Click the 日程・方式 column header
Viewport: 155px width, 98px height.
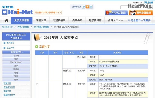point(69,53)
